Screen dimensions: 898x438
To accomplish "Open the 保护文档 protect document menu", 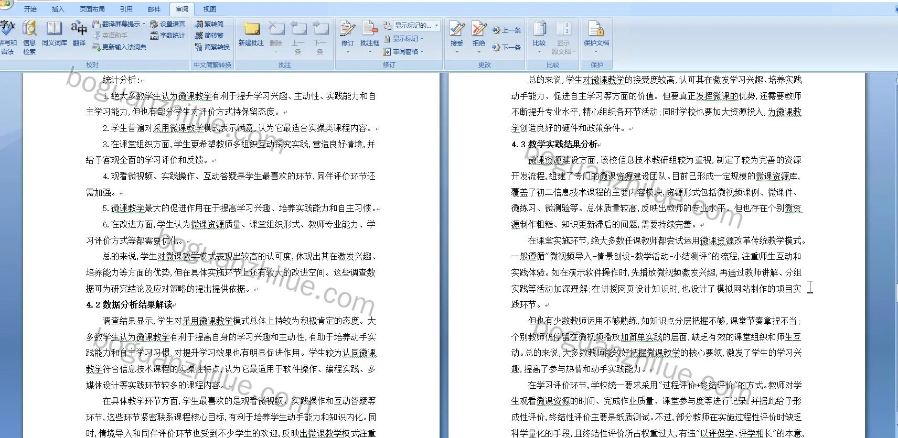I will 596,37.
